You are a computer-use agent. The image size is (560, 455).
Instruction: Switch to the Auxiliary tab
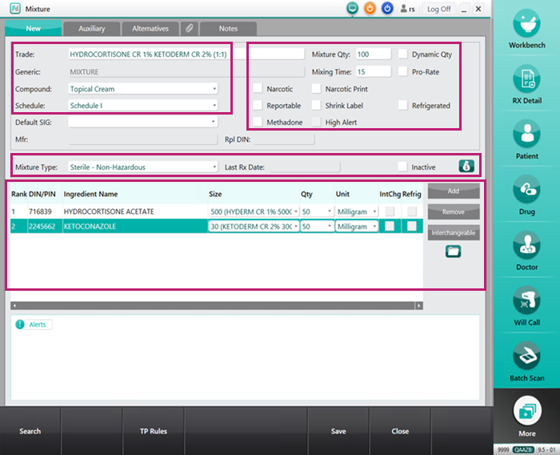tap(91, 29)
